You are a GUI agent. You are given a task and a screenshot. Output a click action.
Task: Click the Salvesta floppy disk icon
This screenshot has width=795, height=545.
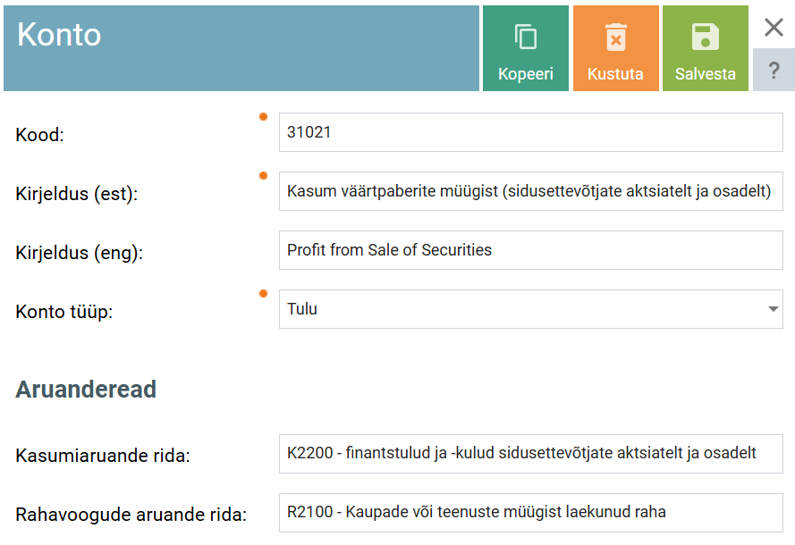click(705, 38)
